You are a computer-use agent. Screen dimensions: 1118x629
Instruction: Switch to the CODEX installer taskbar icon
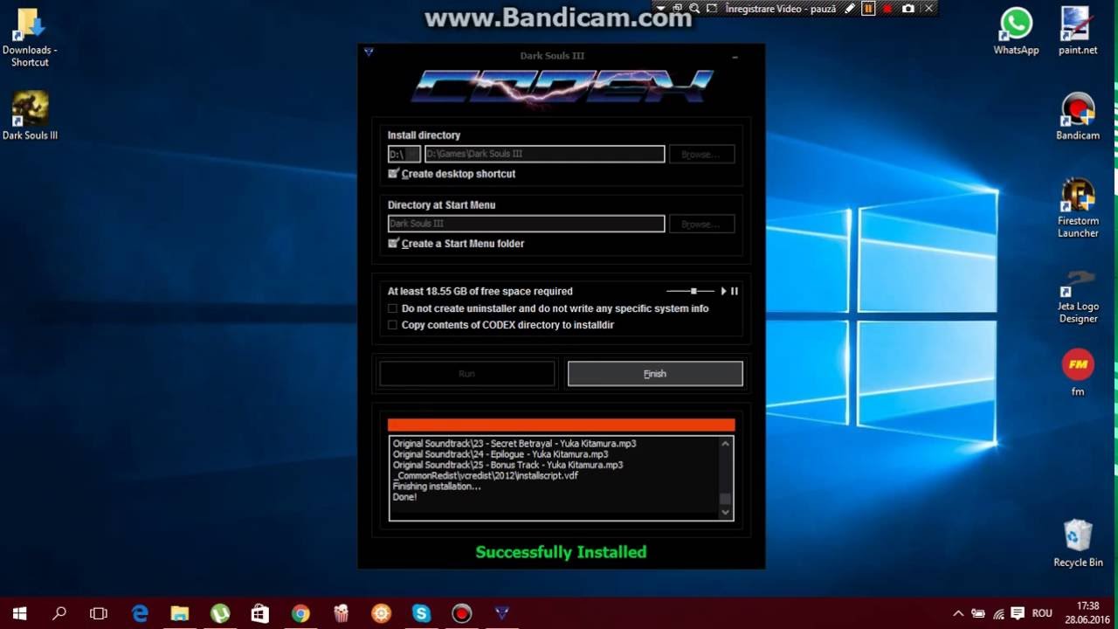click(501, 613)
